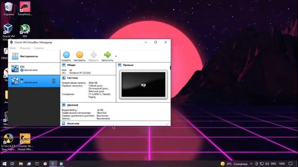
Task: Open the Машина menu
Action: (x=25, y=48)
